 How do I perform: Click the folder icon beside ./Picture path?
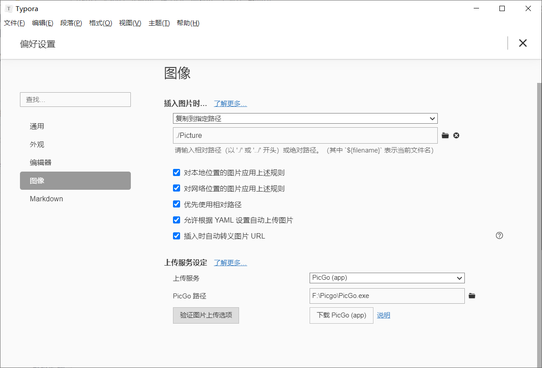pos(445,135)
